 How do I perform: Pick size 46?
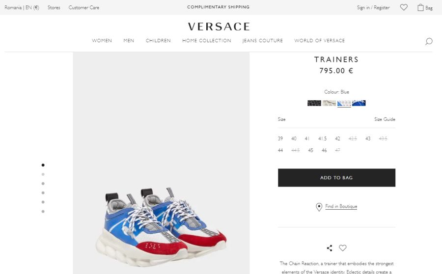tap(324, 150)
